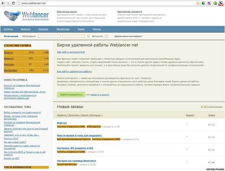
Task: Bookmark the page with the star icon
Action: tap(198, 3)
